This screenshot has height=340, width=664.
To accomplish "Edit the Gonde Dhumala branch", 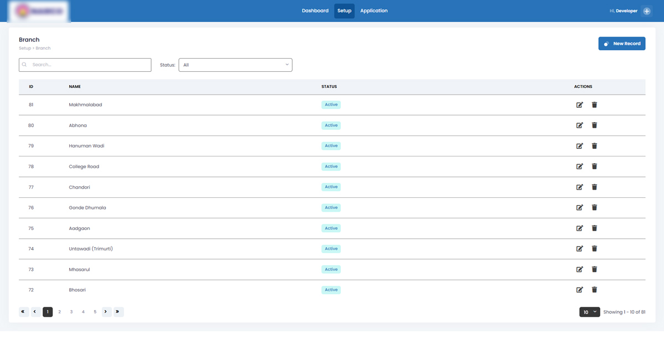I will click(579, 208).
